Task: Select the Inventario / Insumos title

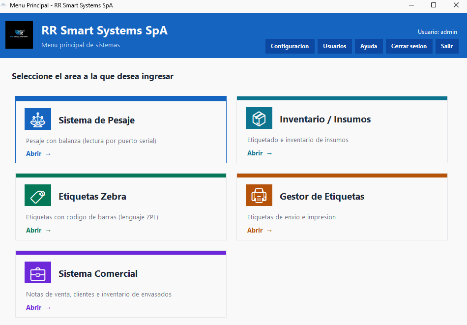Action: 325,119
